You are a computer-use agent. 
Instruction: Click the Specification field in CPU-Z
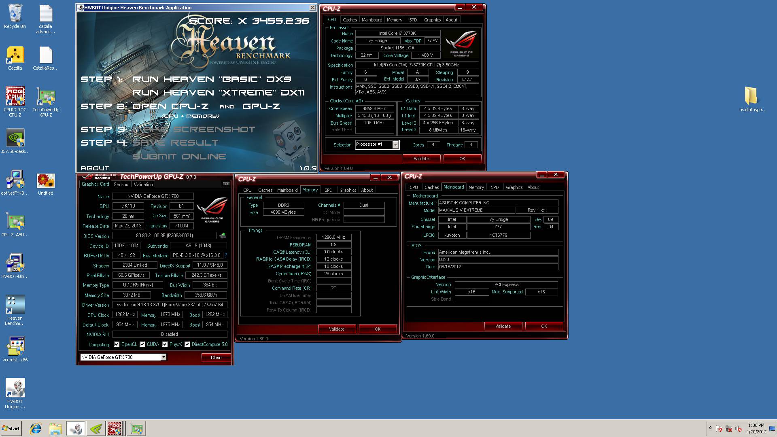click(x=417, y=65)
